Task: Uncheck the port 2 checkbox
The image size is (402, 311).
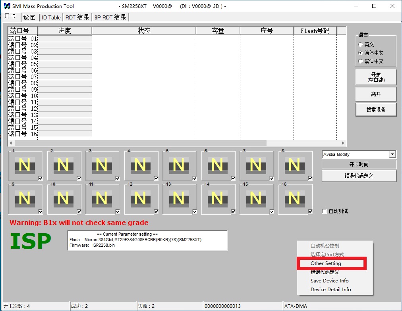Action: pyautogui.click(x=79, y=179)
